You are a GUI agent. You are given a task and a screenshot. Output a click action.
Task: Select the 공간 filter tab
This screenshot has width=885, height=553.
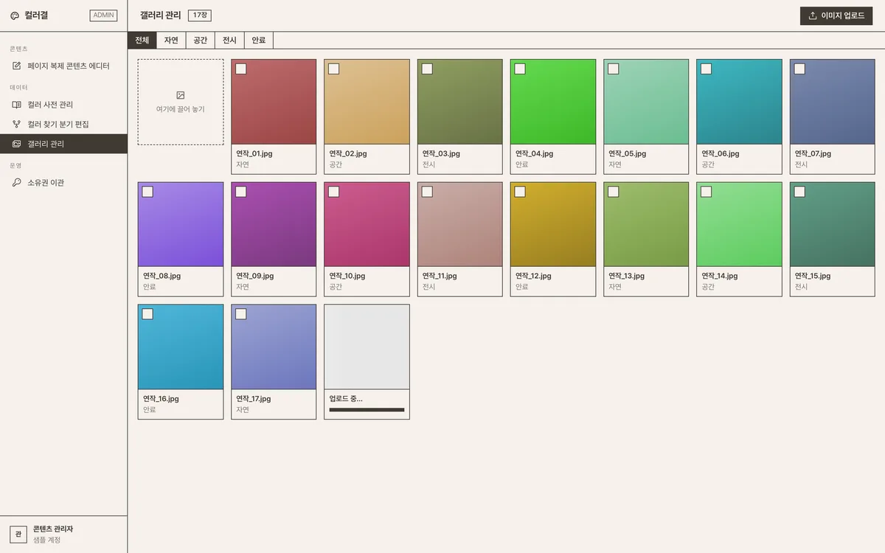pyautogui.click(x=201, y=41)
